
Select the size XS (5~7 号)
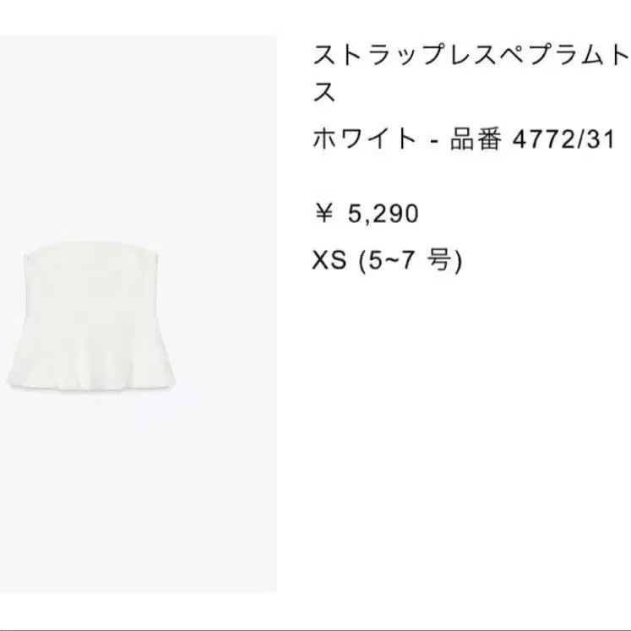point(388,260)
